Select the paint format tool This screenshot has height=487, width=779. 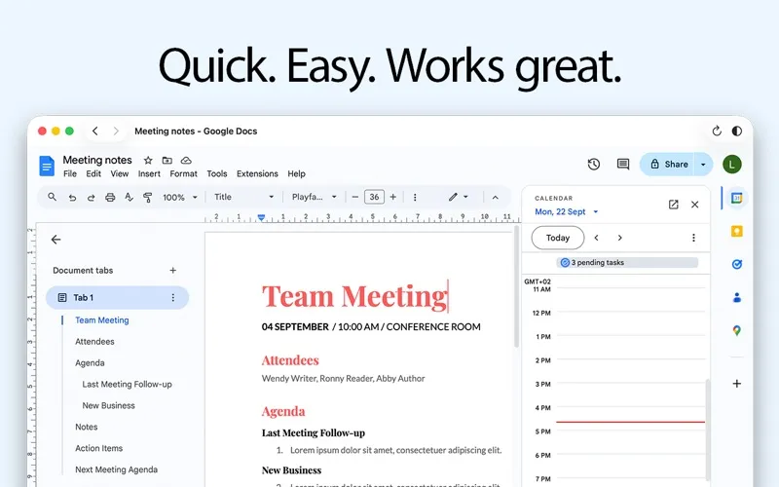[148, 198]
